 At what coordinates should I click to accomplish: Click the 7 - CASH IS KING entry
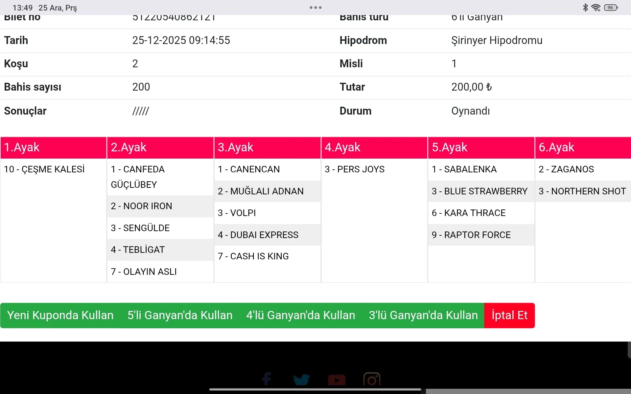tap(253, 256)
